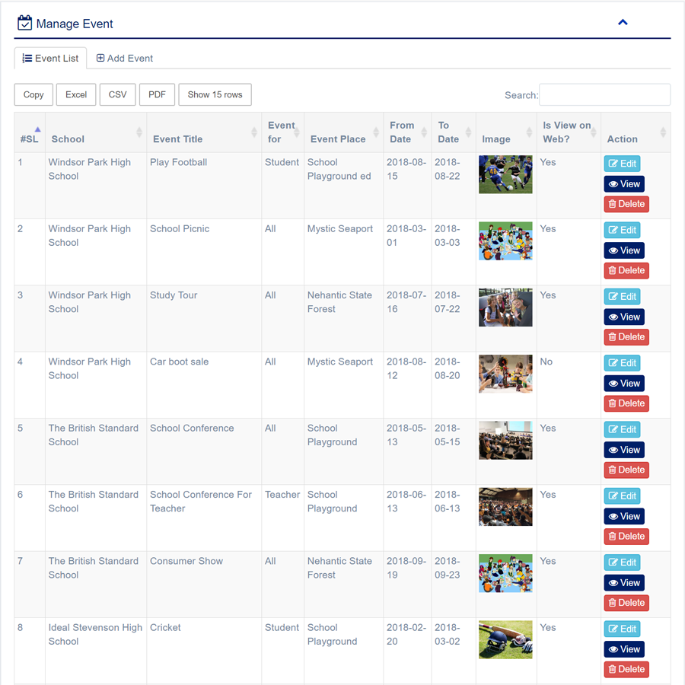Sort by the From Date column header

[408, 132]
